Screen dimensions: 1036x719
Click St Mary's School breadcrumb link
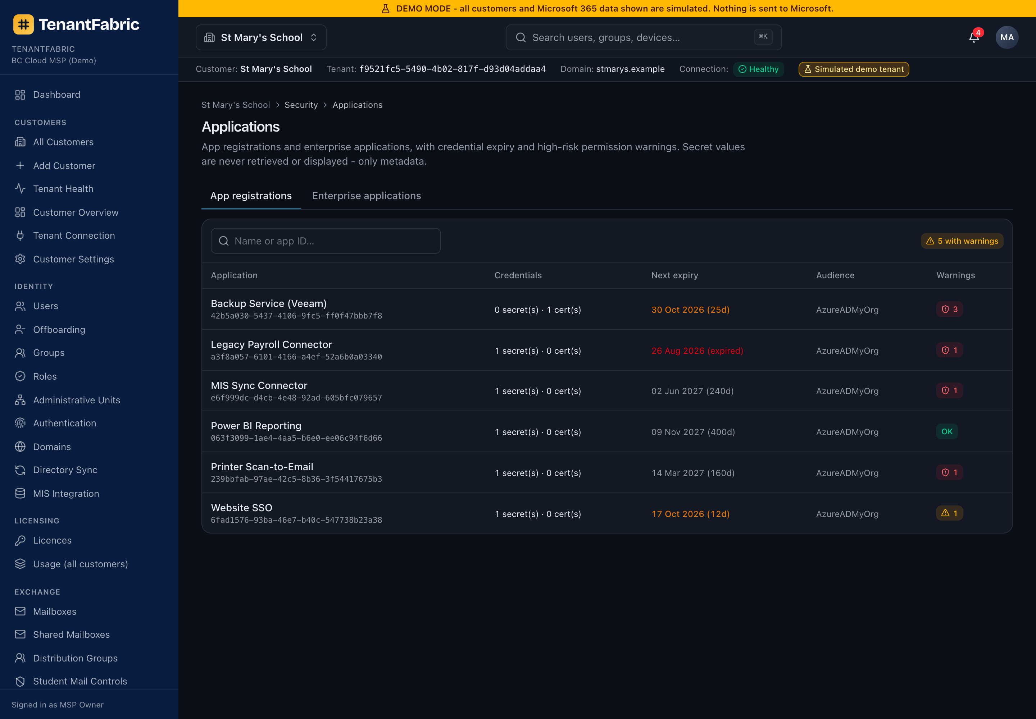click(x=236, y=105)
